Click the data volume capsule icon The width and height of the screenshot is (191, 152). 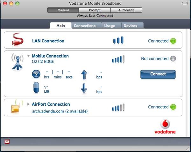[x=36, y=88]
